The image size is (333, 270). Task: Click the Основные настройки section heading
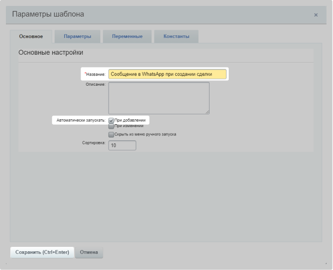[x=50, y=52]
